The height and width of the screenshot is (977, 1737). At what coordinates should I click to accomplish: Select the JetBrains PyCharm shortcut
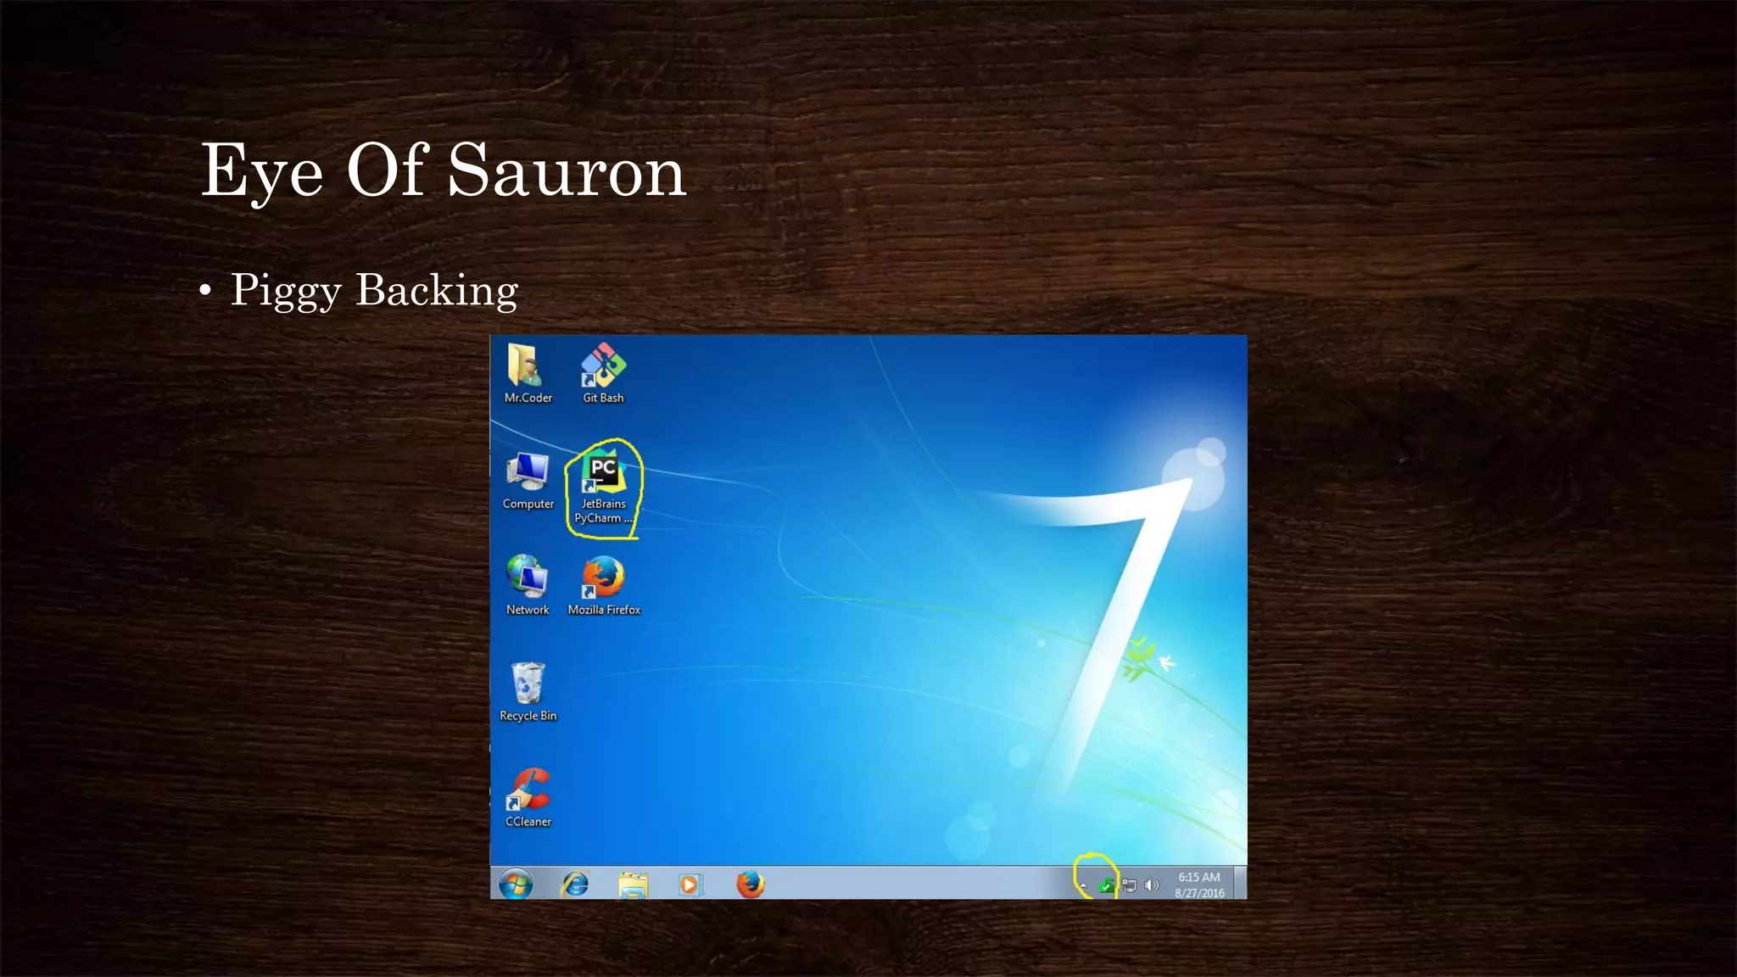click(603, 475)
